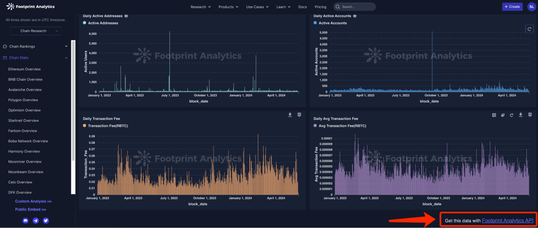Open the Products menu dropdown
Screen dimensions: 538x228
[228, 7]
